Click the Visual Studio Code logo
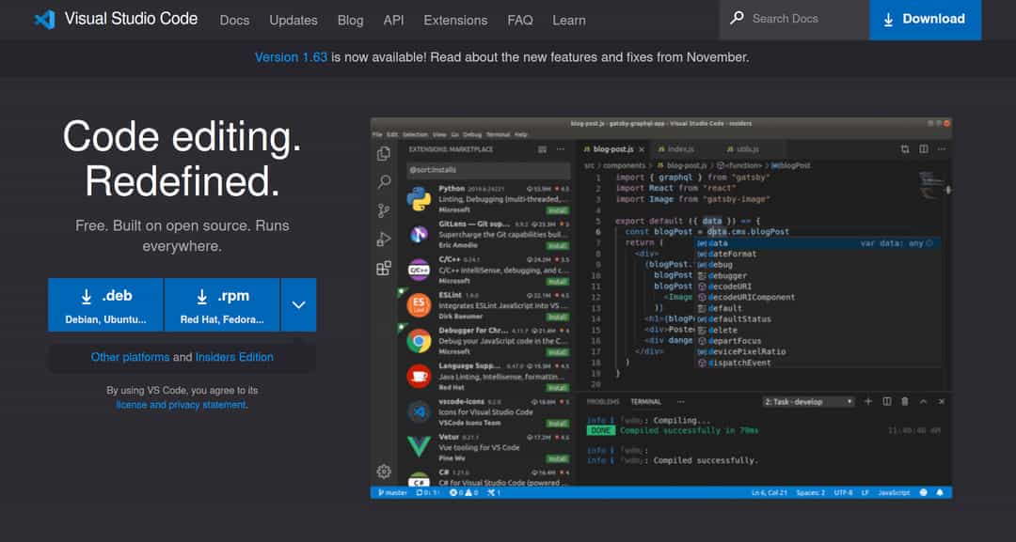This screenshot has width=1016, height=542. coord(45,20)
